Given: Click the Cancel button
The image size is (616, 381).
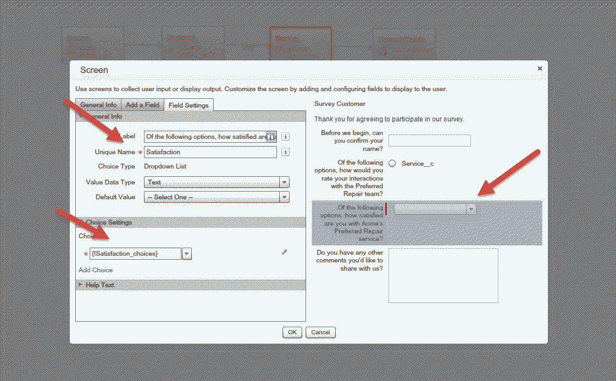Looking at the screenshot, I should point(320,332).
